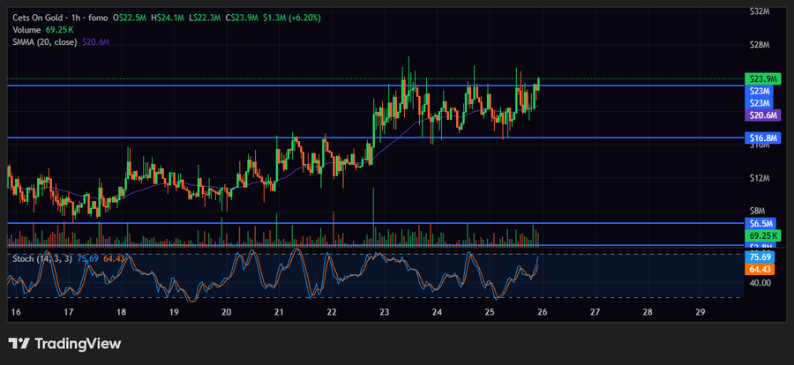Screen dimensions: 794x365
Task: Click date 20 on the time axis
Action: (227, 312)
